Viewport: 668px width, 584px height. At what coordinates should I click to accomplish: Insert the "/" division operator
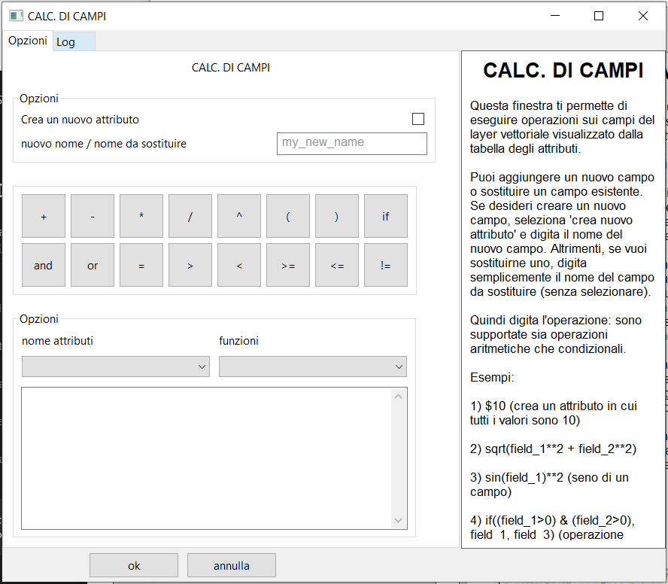pyautogui.click(x=190, y=216)
